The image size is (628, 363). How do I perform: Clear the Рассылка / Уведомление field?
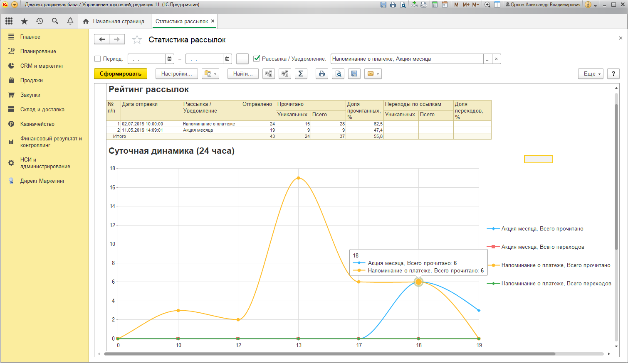click(496, 59)
